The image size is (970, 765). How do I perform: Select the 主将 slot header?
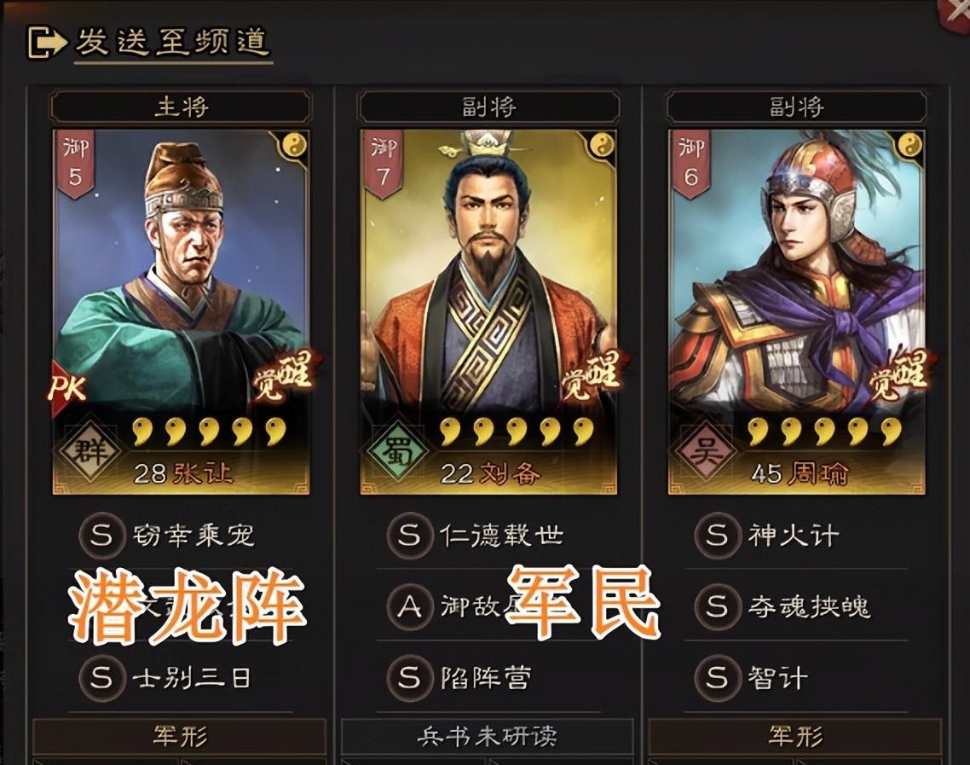(x=181, y=107)
